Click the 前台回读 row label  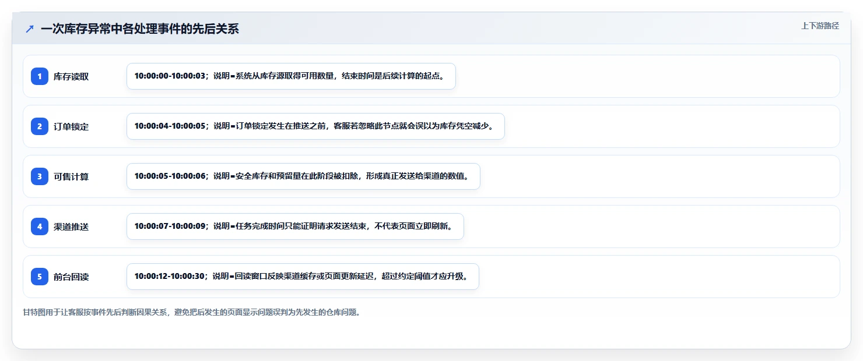click(71, 277)
